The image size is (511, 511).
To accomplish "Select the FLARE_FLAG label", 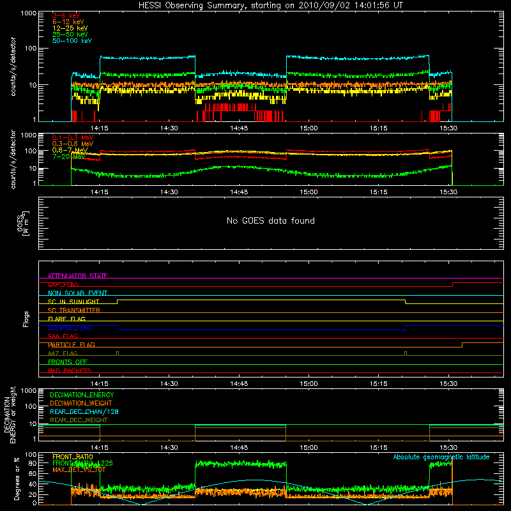I will point(66,319).
